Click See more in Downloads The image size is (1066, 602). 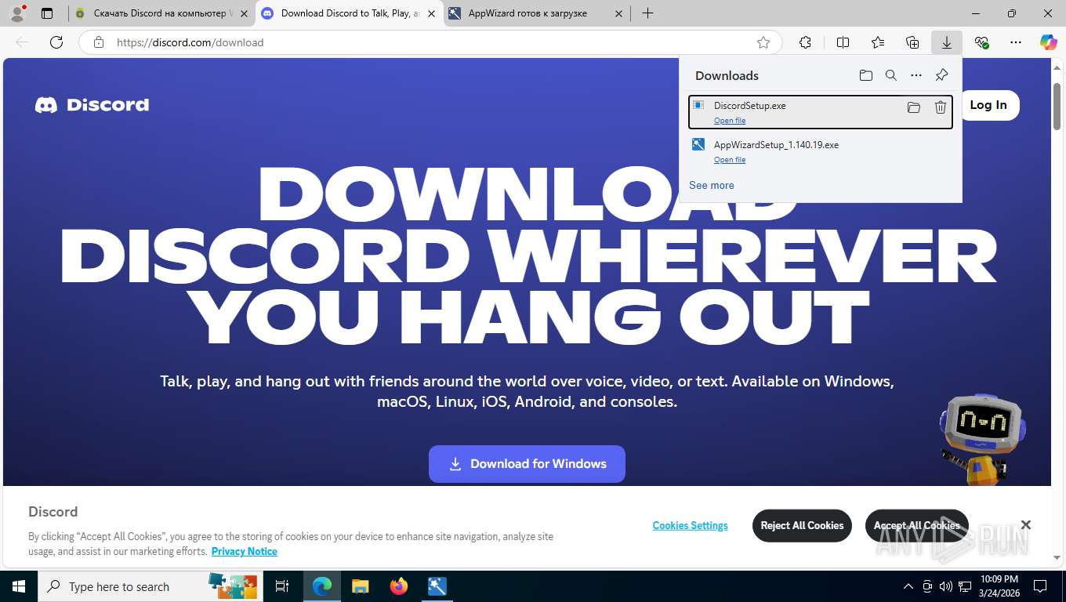pos(712,185)
